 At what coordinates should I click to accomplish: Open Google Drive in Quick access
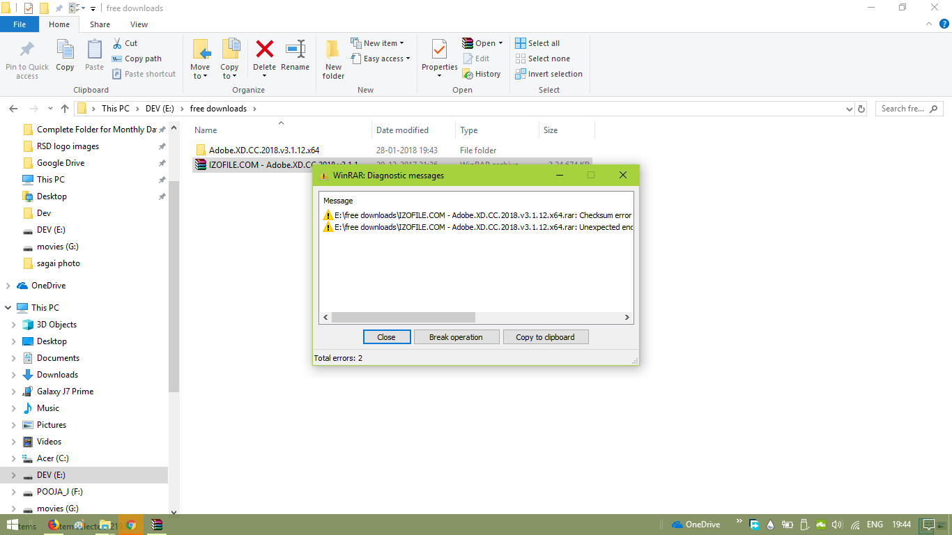pyautogui.click(x=61, y=163)
